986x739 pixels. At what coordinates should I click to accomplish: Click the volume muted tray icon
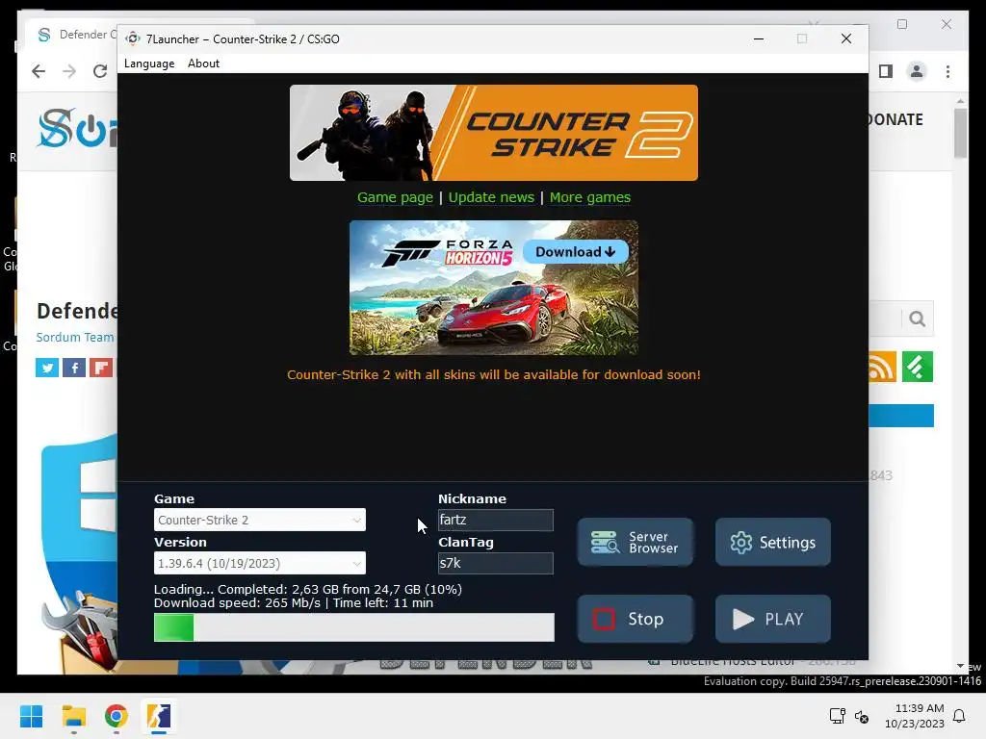point(862,716)
